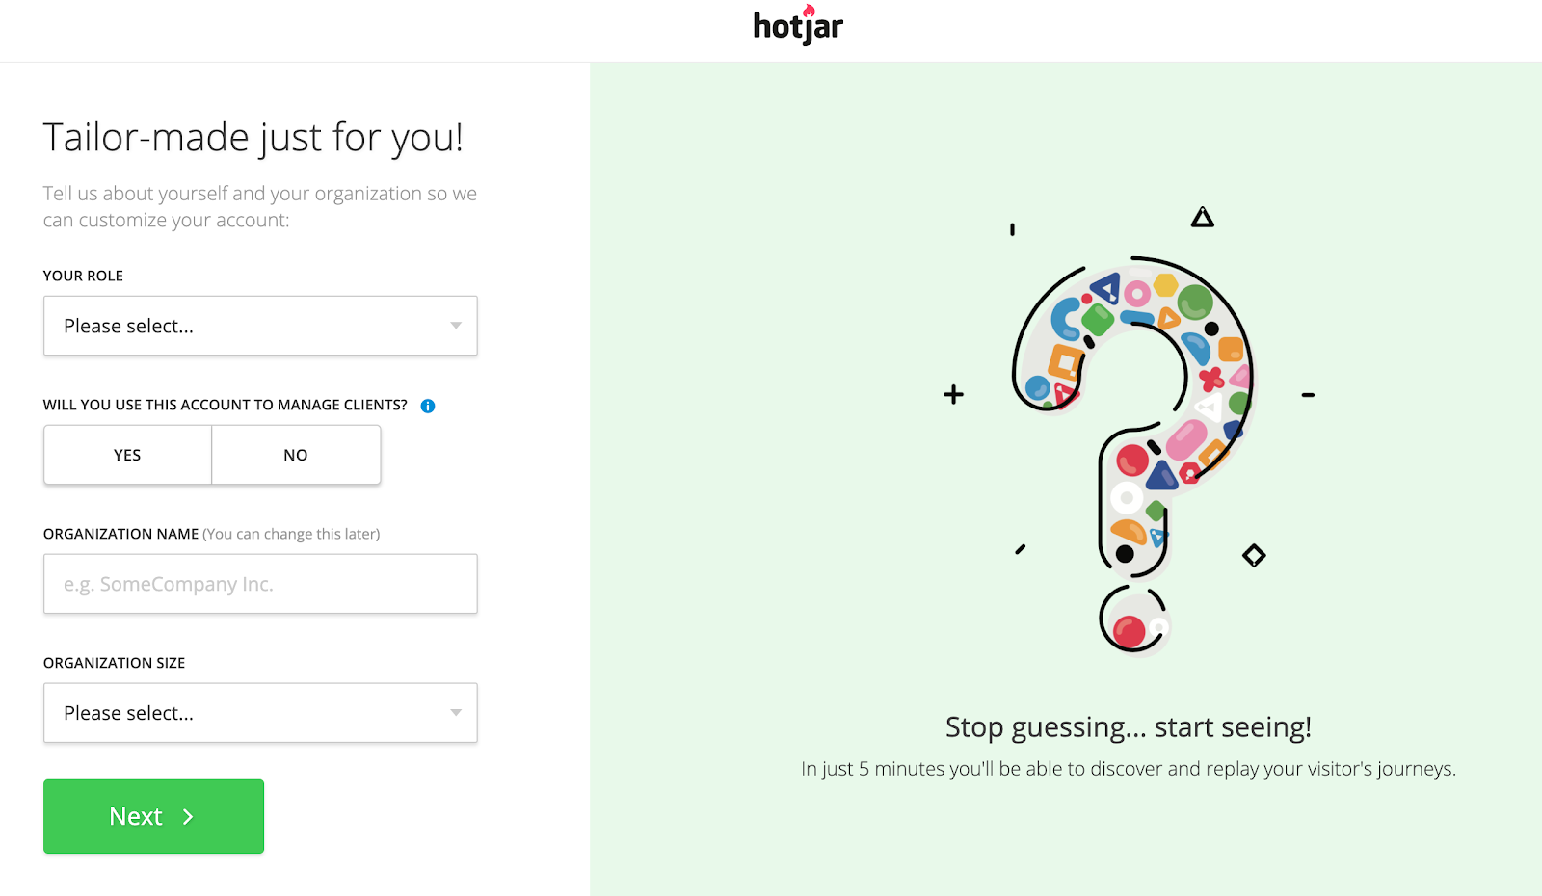The width and height of the screenshot is (1542, 896).
Task: Click the plus symbol beside the question mark
Action: coord(953,394)
